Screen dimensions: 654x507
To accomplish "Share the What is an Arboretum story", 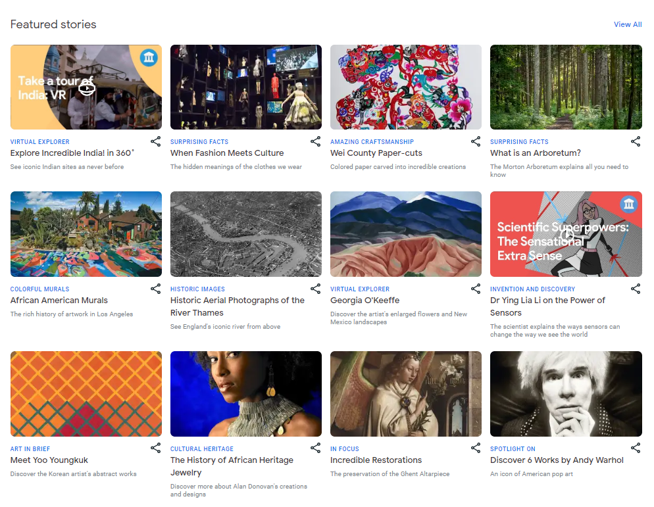I will pos(636,142).
